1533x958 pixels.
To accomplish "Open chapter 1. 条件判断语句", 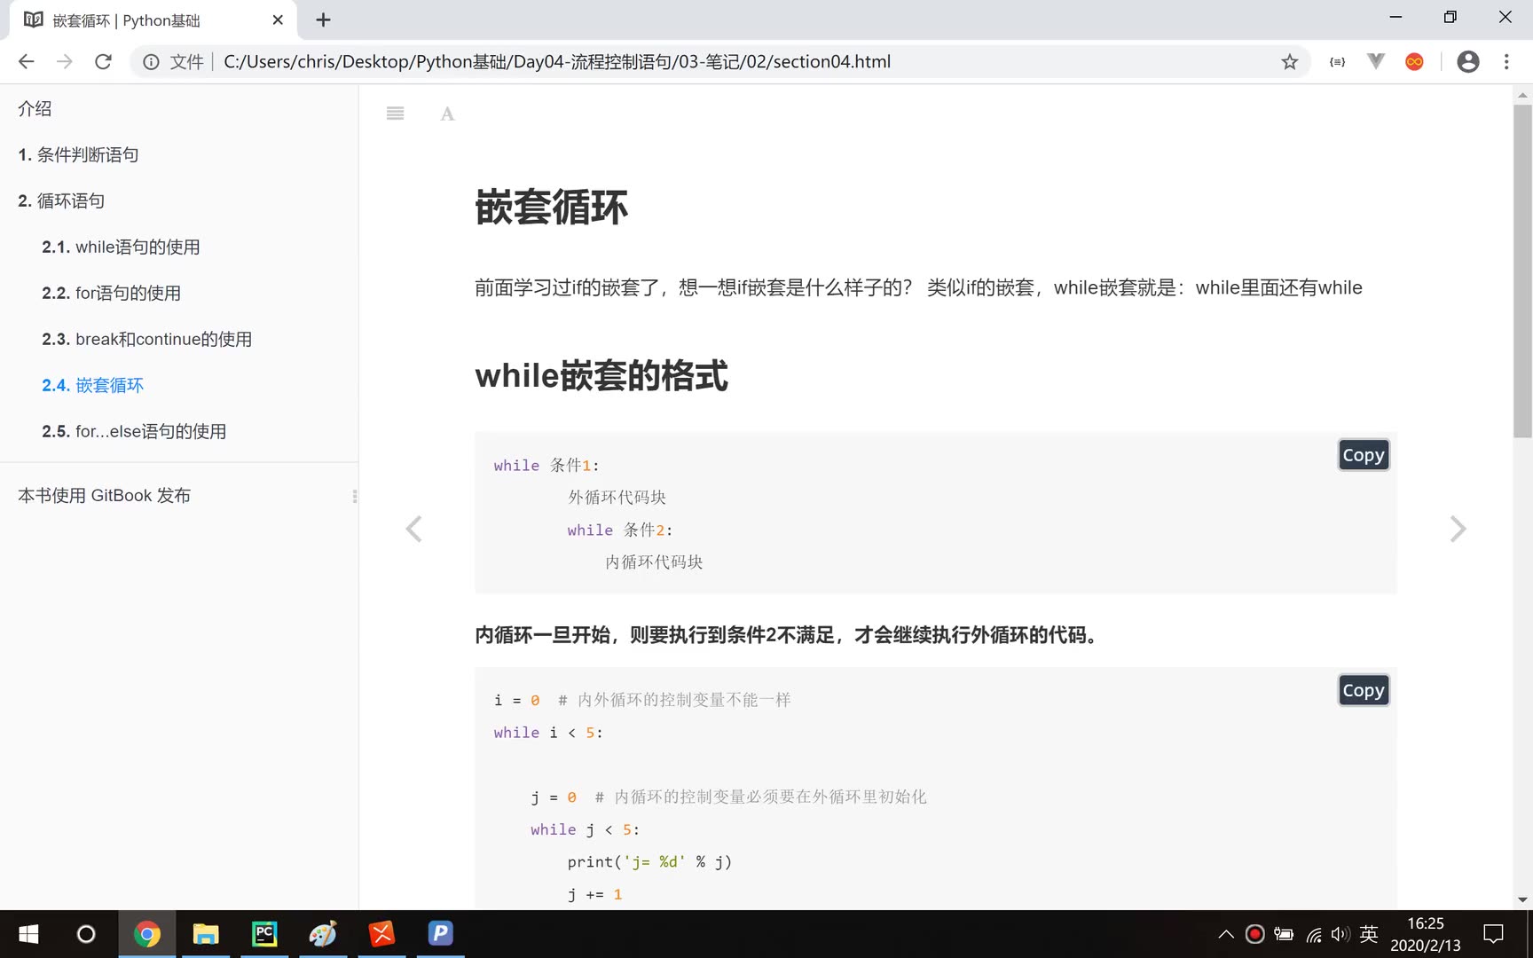I will click(78, 155).
